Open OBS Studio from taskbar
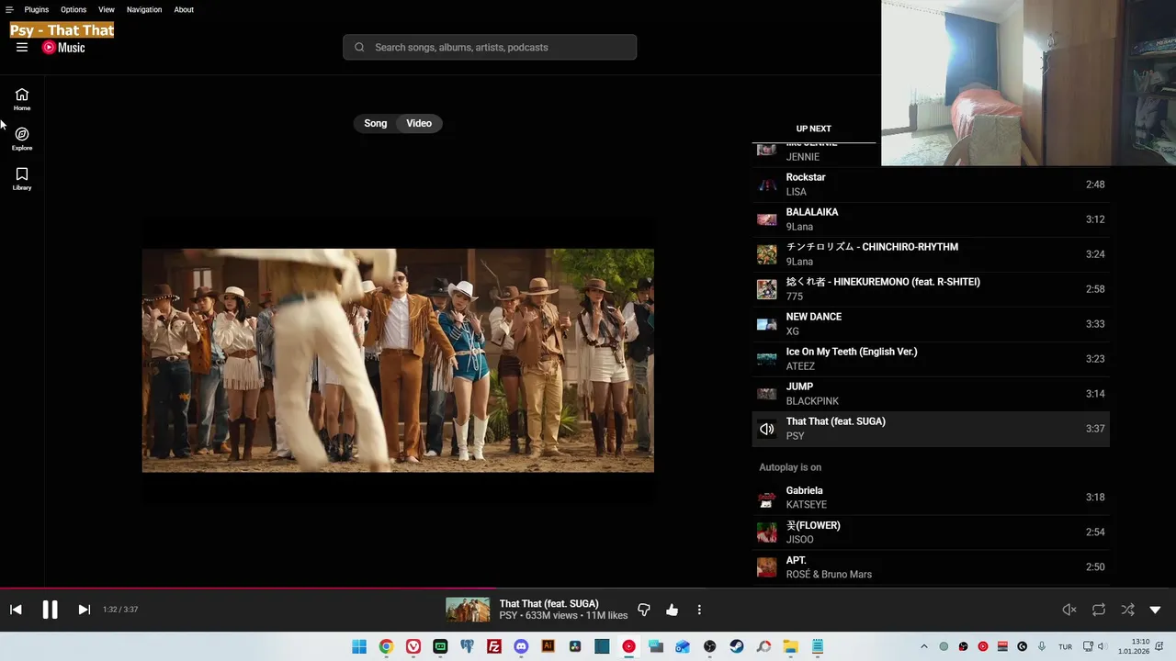The width and height of the screenshot is (1176, 661). click(709, 646)
